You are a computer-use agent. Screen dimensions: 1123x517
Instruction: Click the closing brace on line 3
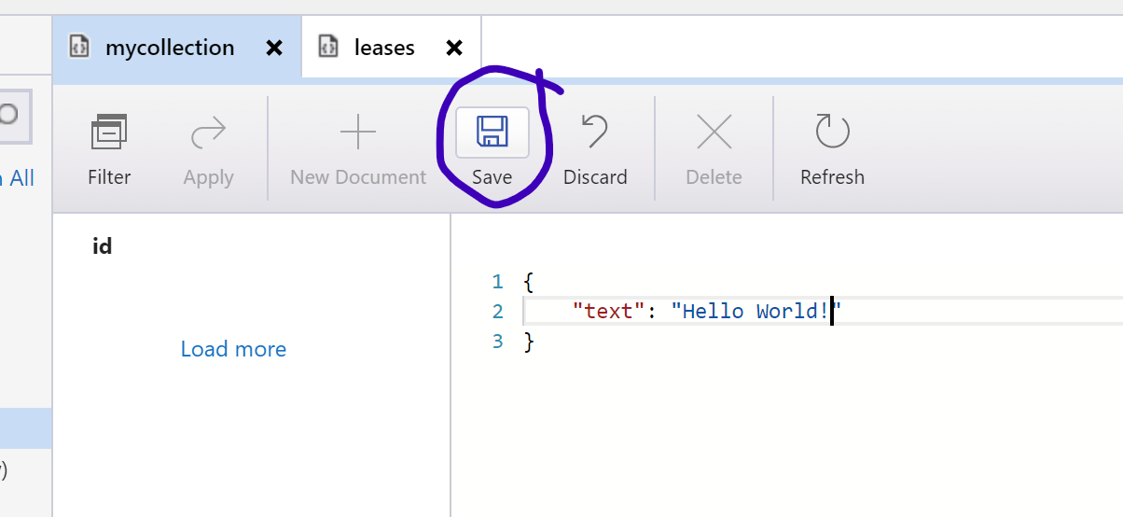529,342
